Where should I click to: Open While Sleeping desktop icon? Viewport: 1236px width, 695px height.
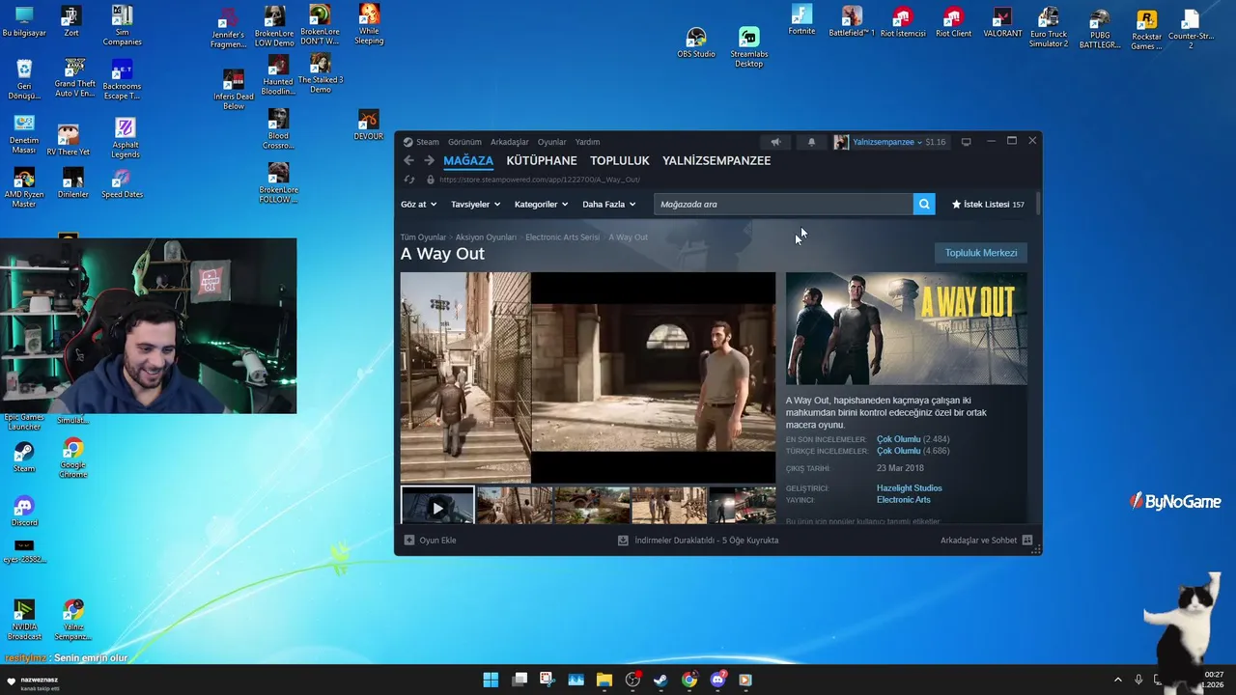coord(369,24)
